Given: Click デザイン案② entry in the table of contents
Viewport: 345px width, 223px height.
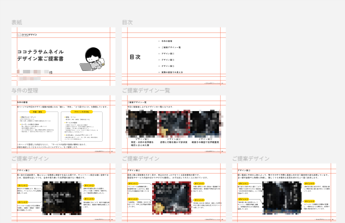Looking at the screenshot, I should click(x=168, y=60).
